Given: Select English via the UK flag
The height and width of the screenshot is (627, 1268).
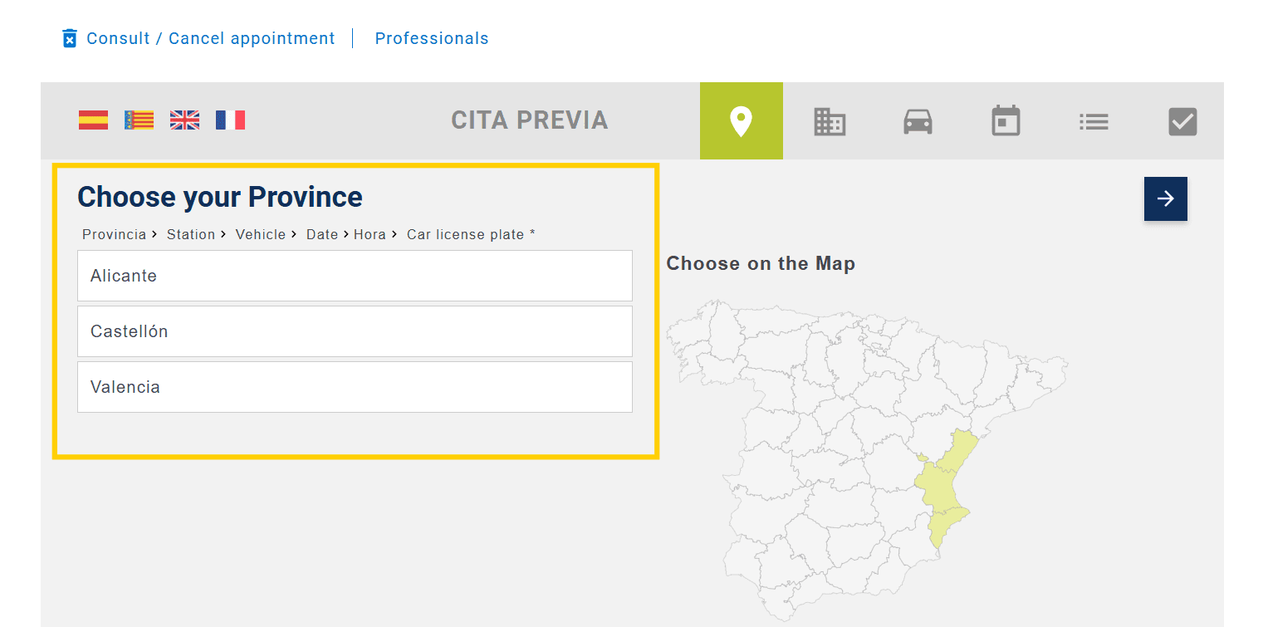Looking at the screenshot, I should 184,120.
